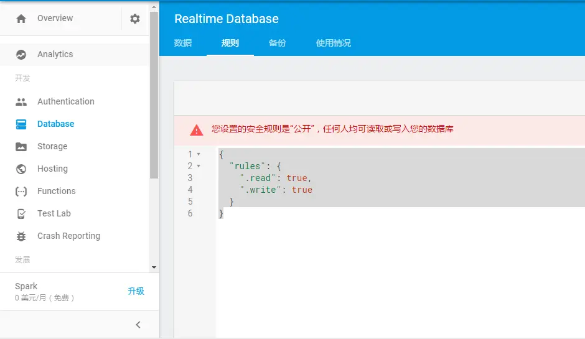The image size is (585, 339).
Task: Click the true value on line 3
Action: pyautogui.click(x=297, y=178)
